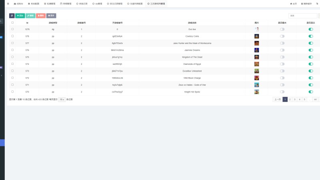Screen dimensions: 320x180
Task: Click the top-right corner language/fullscreen icon
Action: tap(317, 4)
